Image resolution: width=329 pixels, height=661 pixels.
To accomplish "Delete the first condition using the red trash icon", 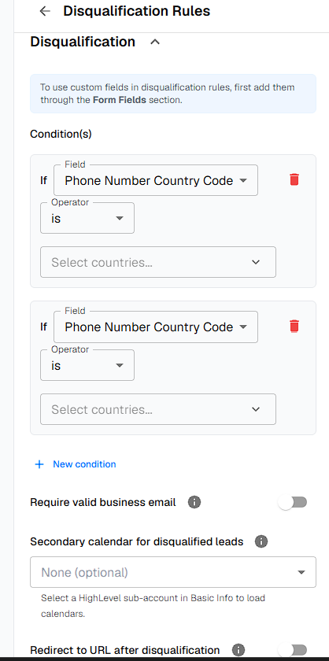I will 294,179.
